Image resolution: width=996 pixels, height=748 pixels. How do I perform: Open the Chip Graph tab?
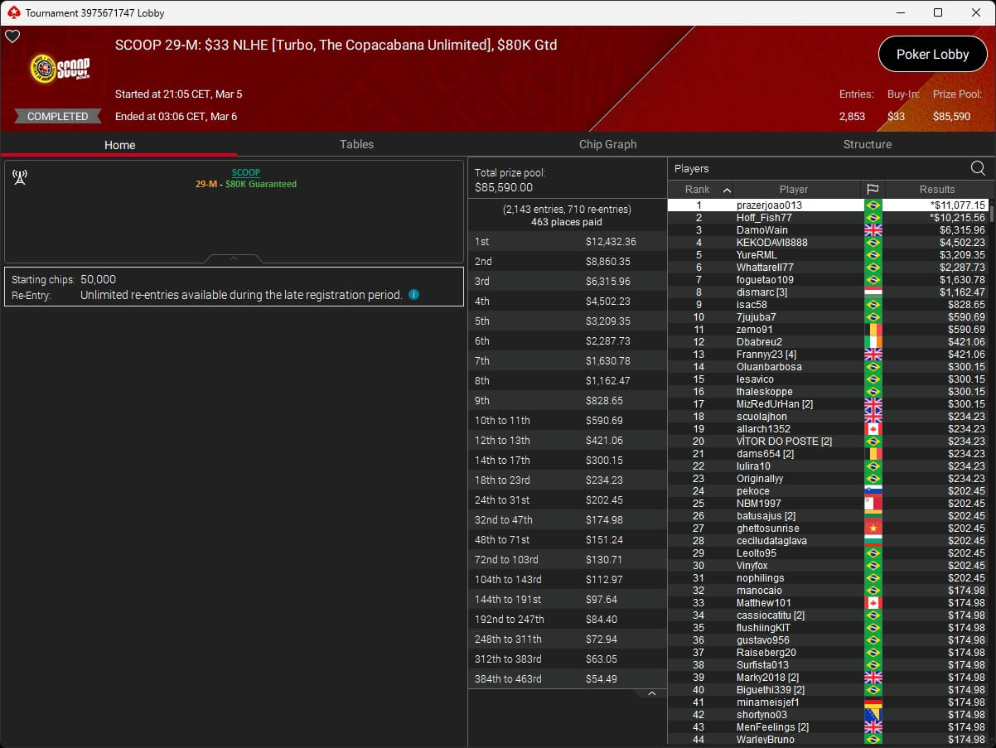pyautogui.click(x=607, y=144)
